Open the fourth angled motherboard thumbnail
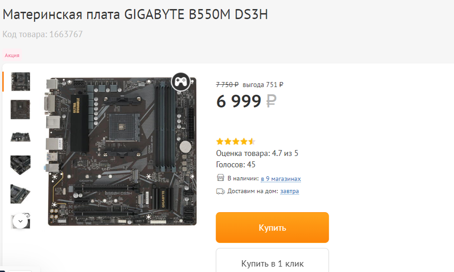454x272 pixels. tap(20, 165)
